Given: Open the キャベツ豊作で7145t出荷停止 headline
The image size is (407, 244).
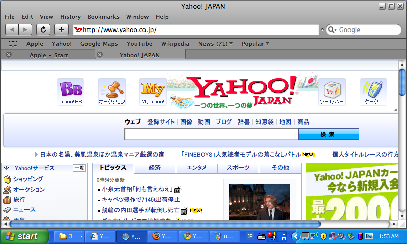Looking at the screenshot, I should click(141, 200).
